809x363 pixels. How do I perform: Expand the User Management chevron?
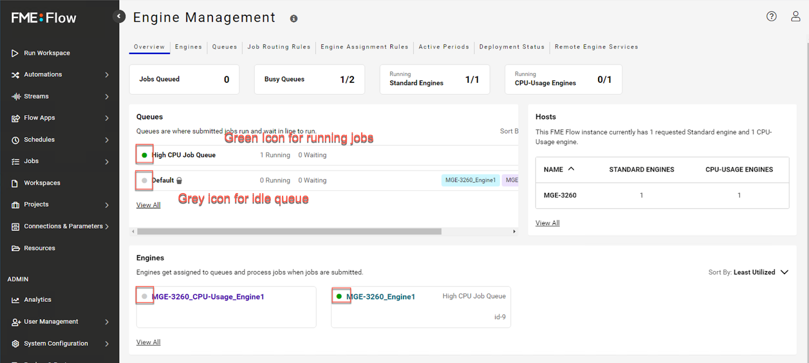(107, 322)
